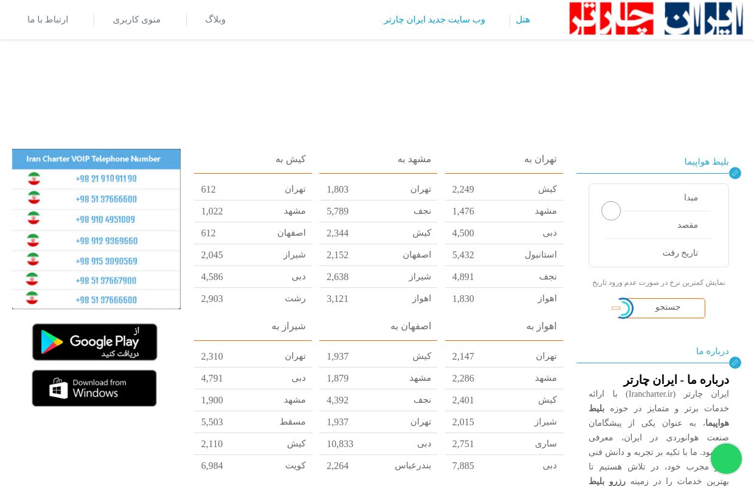Click the مقصد destination field
The height and width of the screenshot is (486, 754).
coord(658,225)
